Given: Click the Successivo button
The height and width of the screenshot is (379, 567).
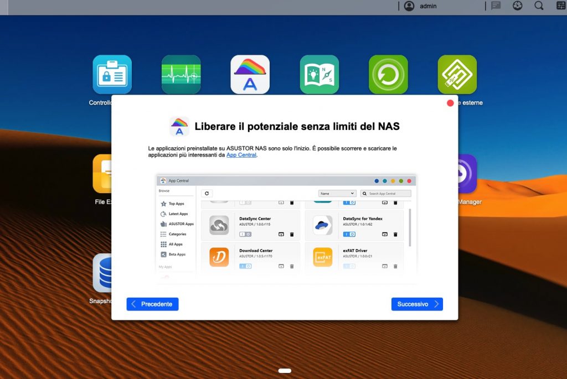Looking at the screenshot, I should [417, 304].
